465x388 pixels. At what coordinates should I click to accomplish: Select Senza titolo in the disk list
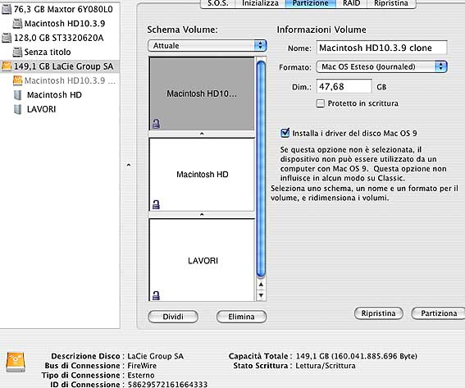point(60,52)
